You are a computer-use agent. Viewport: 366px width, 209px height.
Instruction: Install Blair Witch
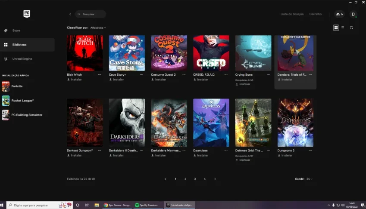click(75, 80)
